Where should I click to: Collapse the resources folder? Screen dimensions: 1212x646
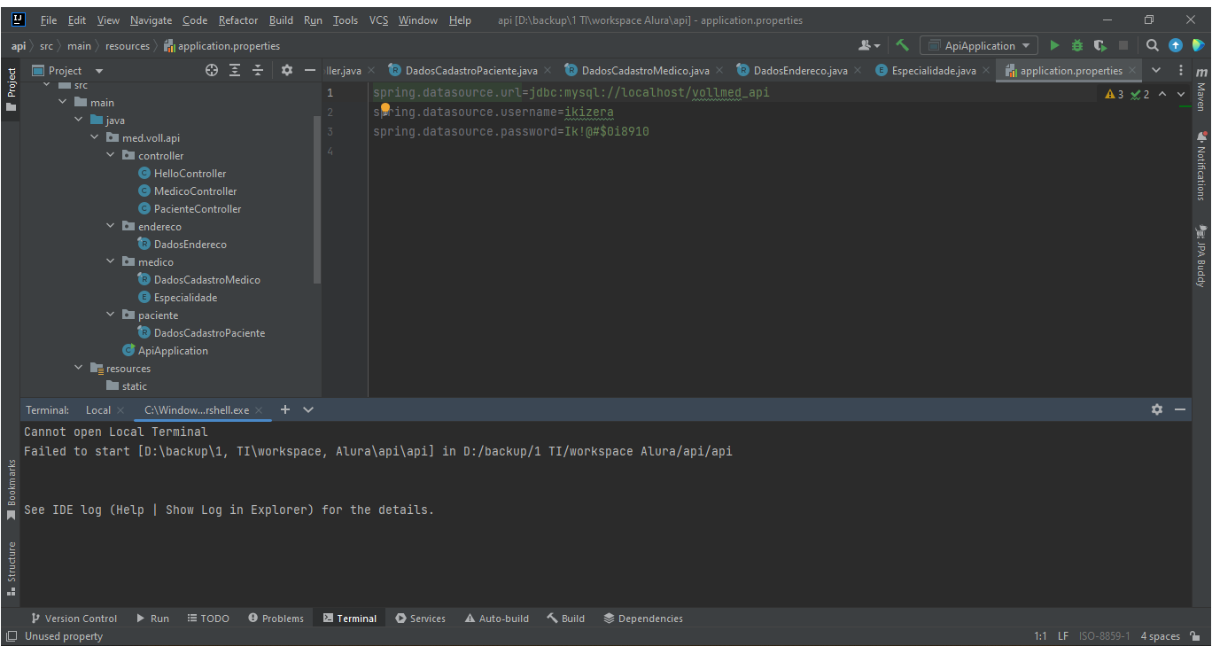[x=79, y=368]
